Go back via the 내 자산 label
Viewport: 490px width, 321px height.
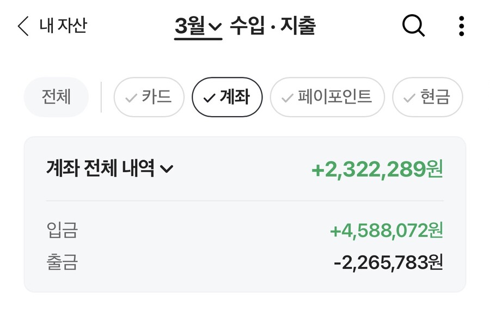tap(63, 26)
